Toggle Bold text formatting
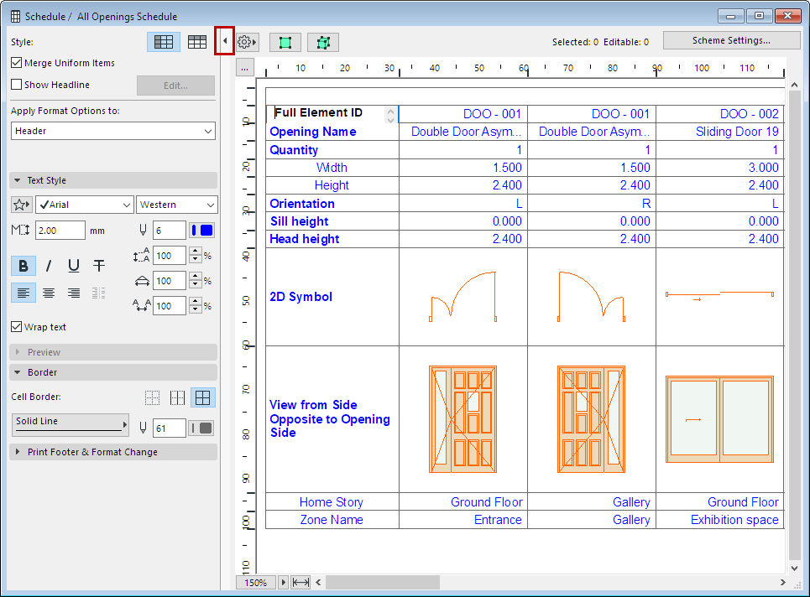The width and height of the screenshot is (810, 597). point(24,266)
